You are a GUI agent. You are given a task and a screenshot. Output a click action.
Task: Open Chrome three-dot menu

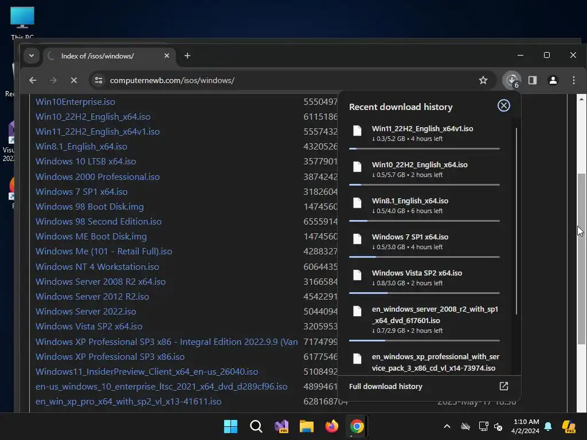pyautogui.click(x=573, y=80)
